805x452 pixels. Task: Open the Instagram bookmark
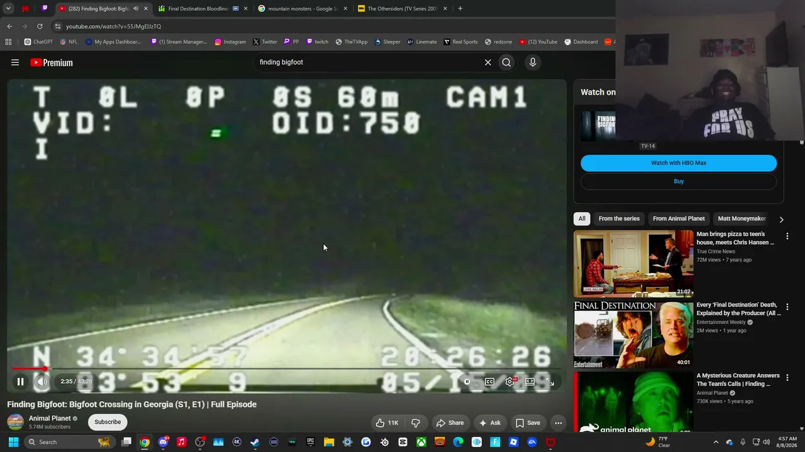[230, 42]
